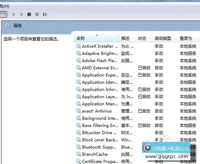Click the gear icon for Application Management
The width and height of the screenshot is (200, 164).
[78, 104]
